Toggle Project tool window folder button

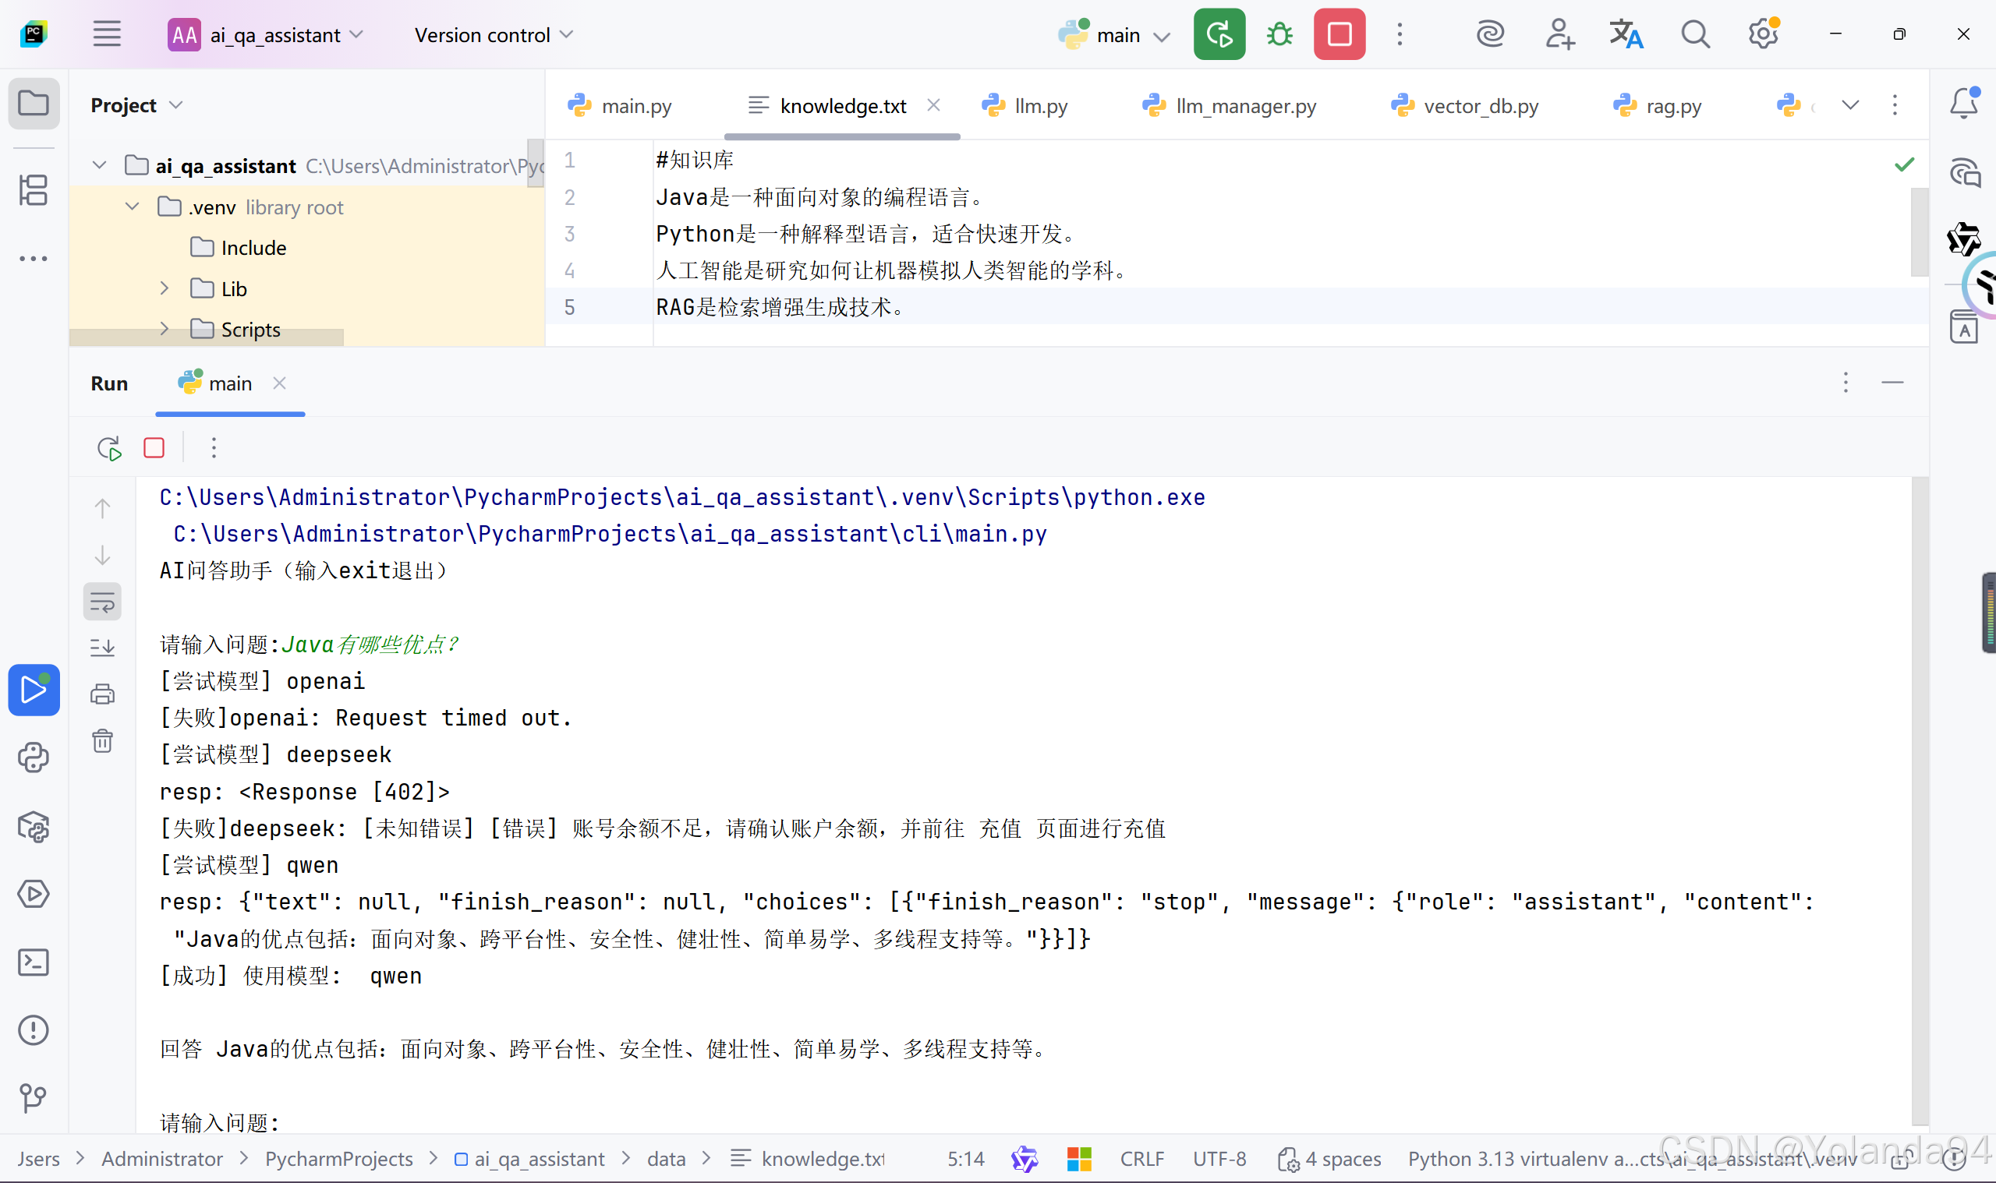(34, 104)
